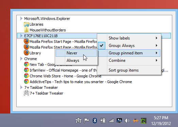
Task: Click the checkmark next to Group: Always
Action: (x=102, y=46)
